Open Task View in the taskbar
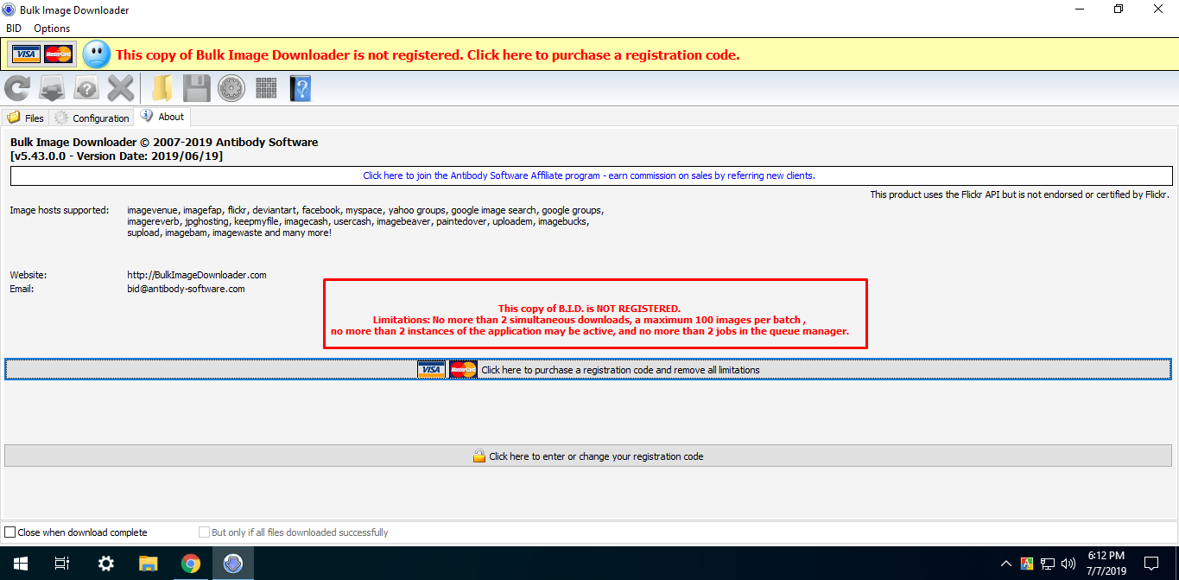This screenshot has height=580, width=1179. pos(62,564)
